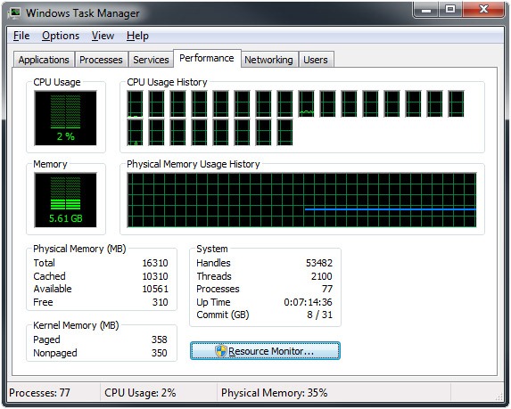The width and height of the screenshot is (511, 409).
Task: Open the View menu
Action: 103,36
